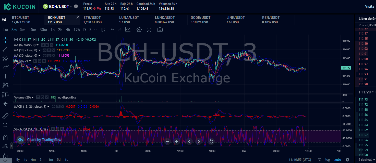Set chart timeframe to 15m

pyautogui.click(x=32, y=30)
